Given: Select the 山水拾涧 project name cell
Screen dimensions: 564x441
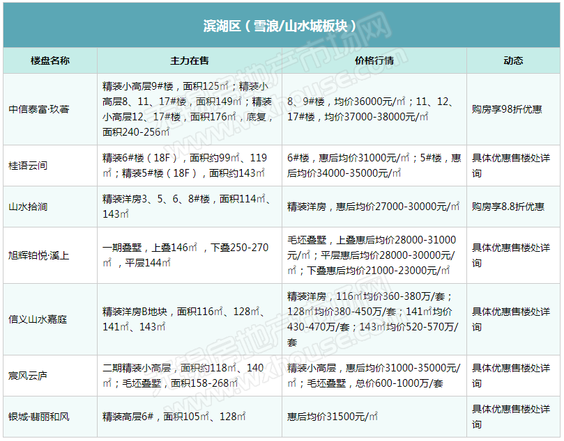Looking at the screenshot, I should (28, 207).
